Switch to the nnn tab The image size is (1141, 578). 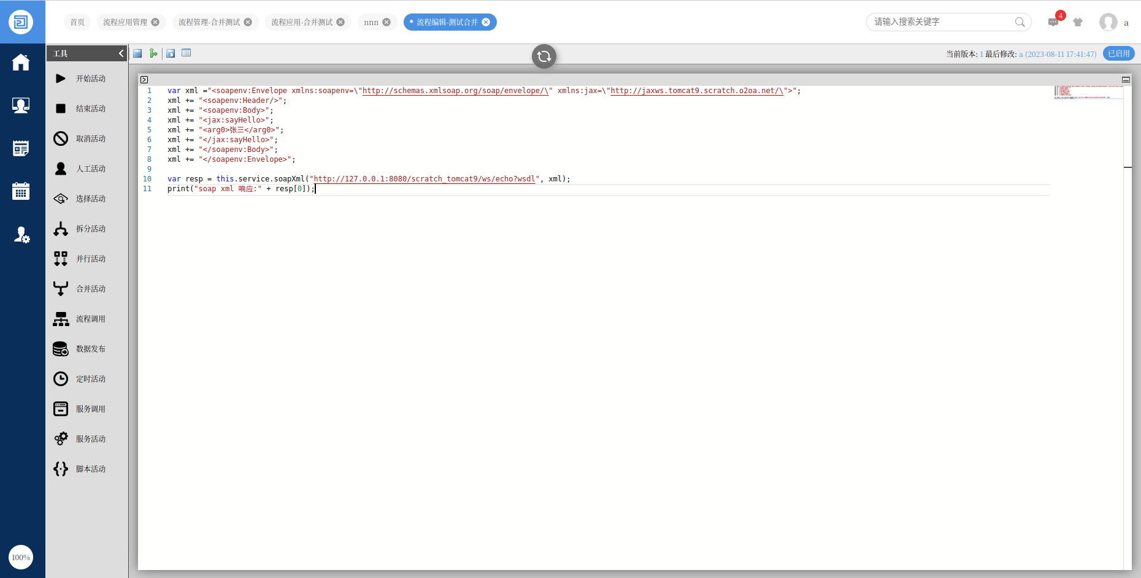tap(371, 22)
